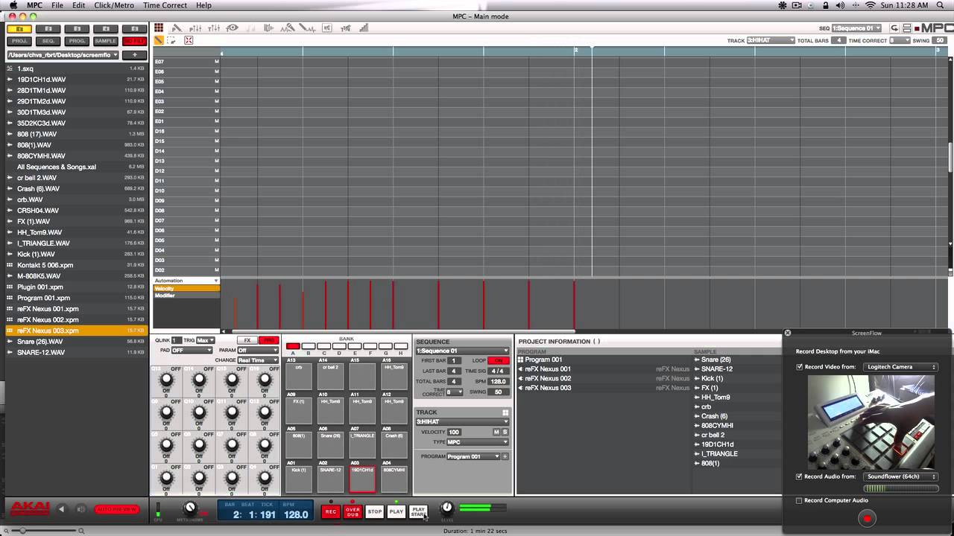Open track TYPE MPC dropdown

tap(477, 442)
